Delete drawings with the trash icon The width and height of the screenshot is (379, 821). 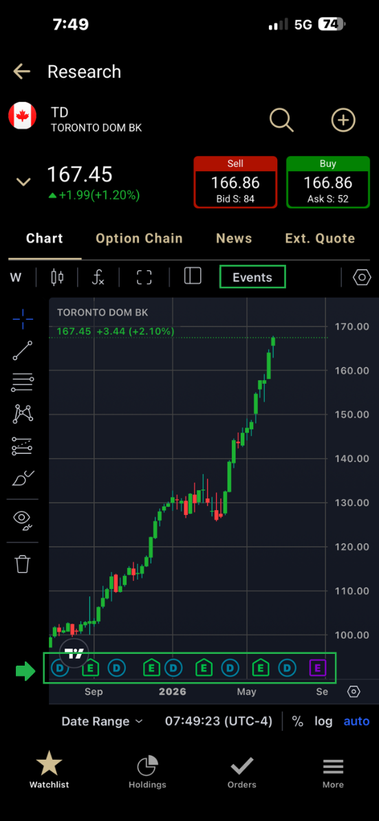[23, 564]
